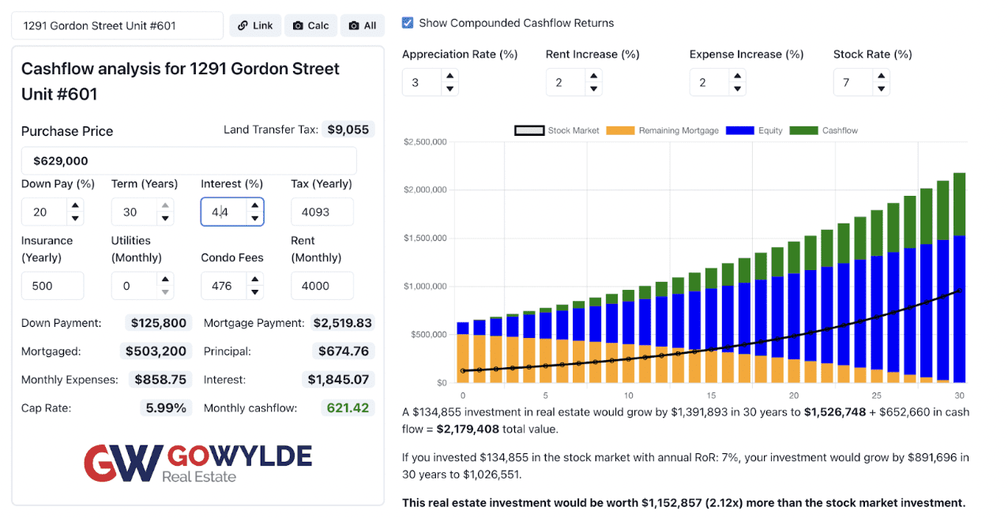Toggle Stock Market series in chart legend
Screen dimensions: 1008x518
[x=557, y=130]
